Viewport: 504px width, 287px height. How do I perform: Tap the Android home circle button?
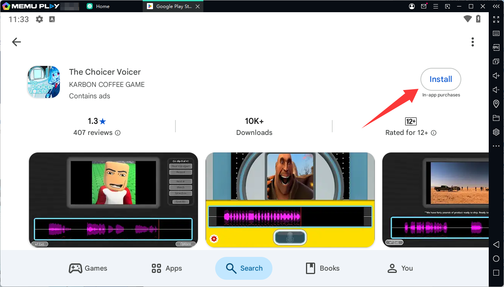496,259
